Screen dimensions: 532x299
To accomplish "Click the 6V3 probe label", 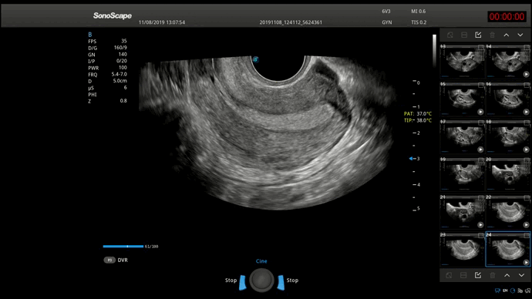I will click(x=386, y=12).
